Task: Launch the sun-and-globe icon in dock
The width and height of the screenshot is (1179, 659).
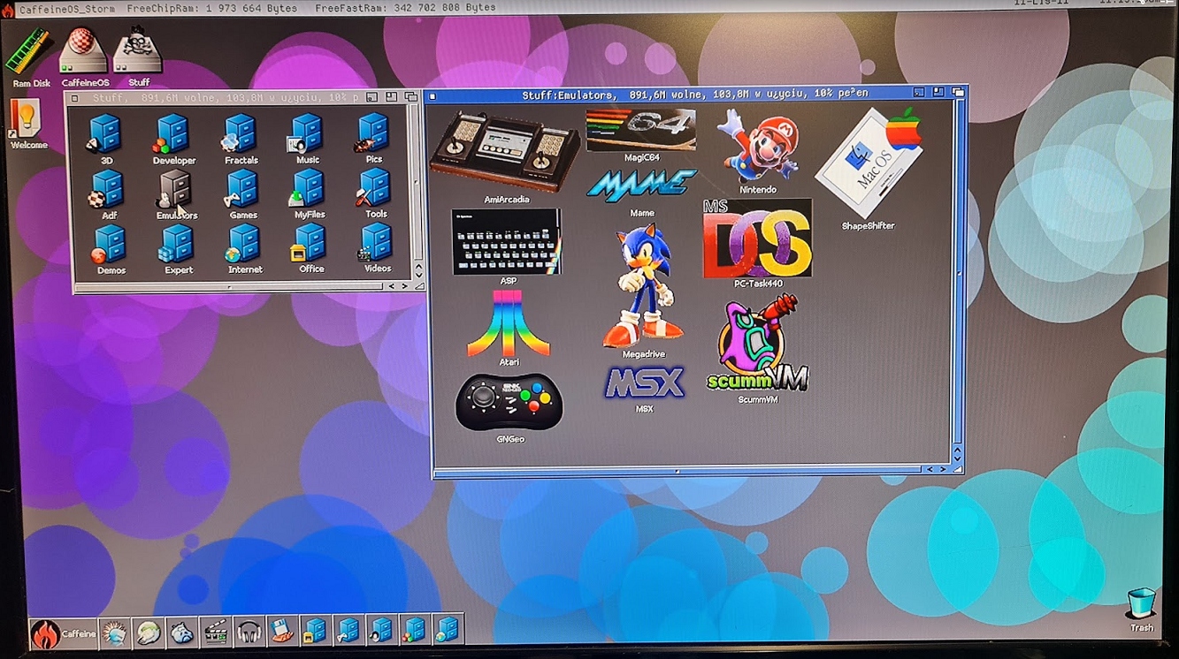Action: point(115,632)
